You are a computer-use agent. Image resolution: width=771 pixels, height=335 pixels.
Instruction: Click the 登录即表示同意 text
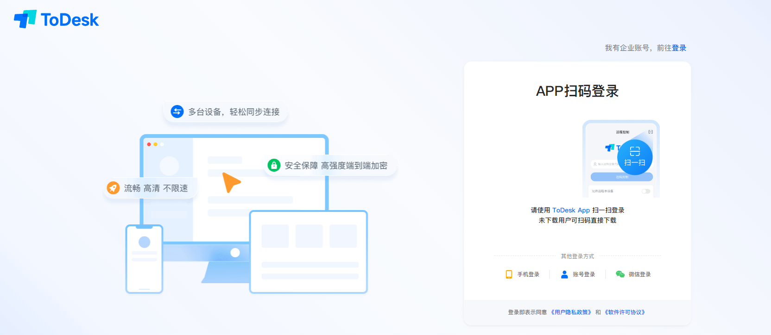pos(527,312)
